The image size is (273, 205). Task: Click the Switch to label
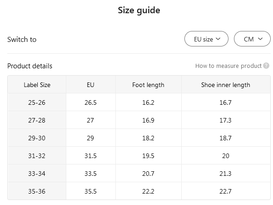click(22, 40)
